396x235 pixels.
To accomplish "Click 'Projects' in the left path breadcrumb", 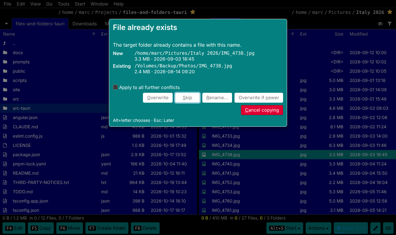I will tap(106, 12).
